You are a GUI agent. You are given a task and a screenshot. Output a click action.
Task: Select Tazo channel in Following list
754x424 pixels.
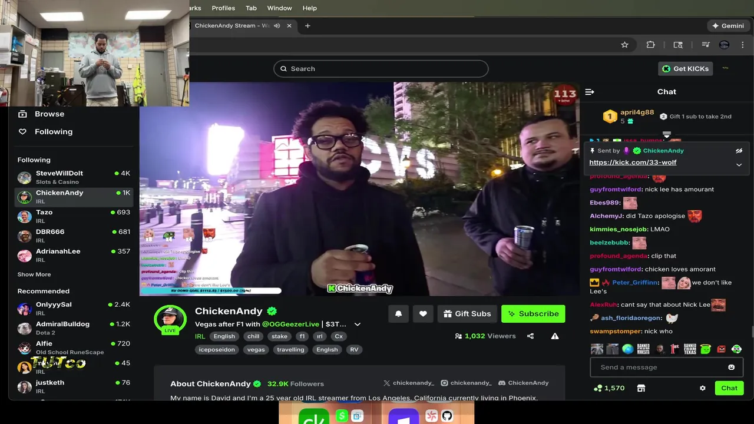(x=74, y=216)
